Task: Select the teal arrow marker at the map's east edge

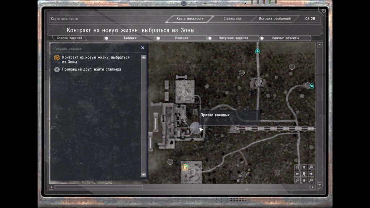Action: click(311, 86)
